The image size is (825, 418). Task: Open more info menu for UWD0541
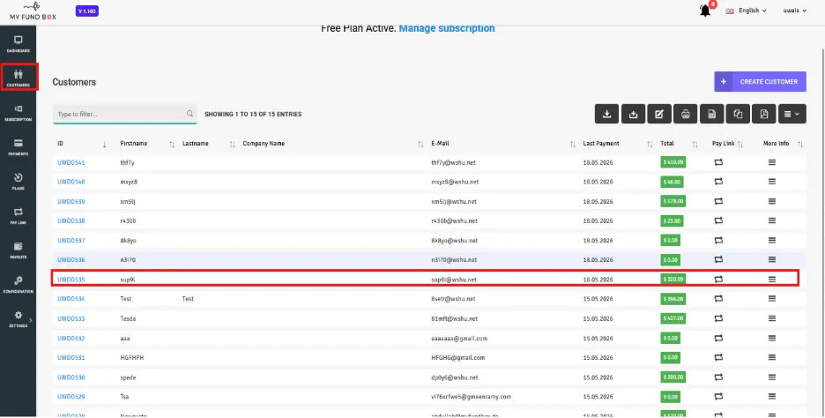(772, 162)
